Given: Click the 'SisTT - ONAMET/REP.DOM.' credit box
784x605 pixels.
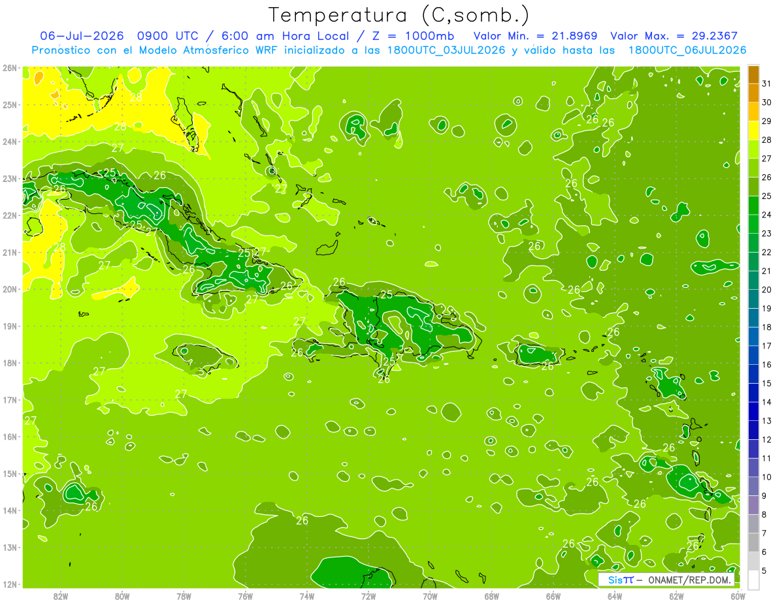Looking at the screenshot, I should click(668, 580).
